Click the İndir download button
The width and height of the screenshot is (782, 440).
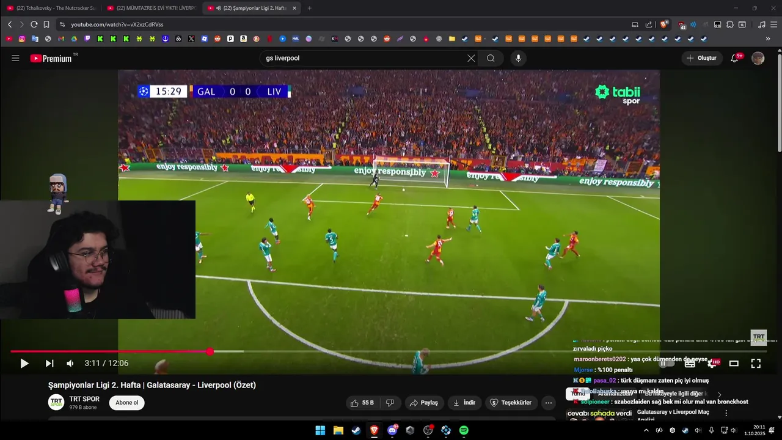(x=464, y=403)
